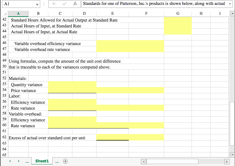Click 'Using formulas, compute the amount' text
235x166 pixels.
tap(65, 61)
